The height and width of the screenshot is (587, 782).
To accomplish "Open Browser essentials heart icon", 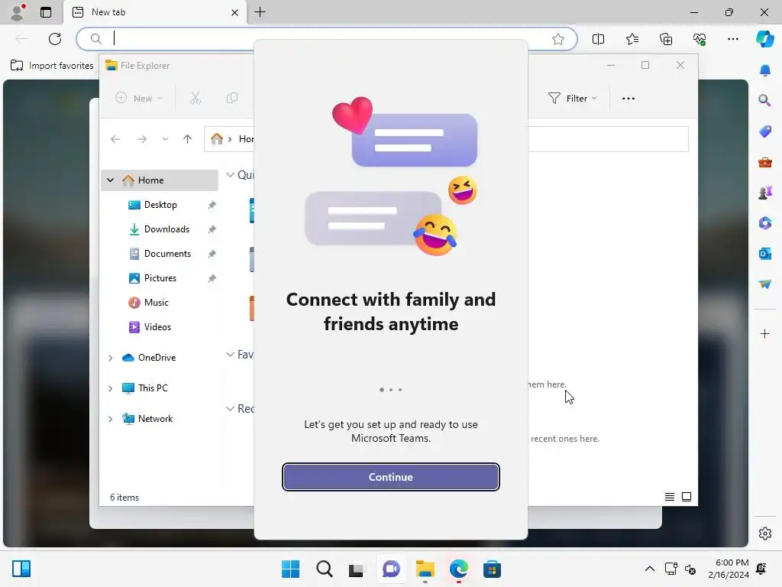I will tap(700, 39).
